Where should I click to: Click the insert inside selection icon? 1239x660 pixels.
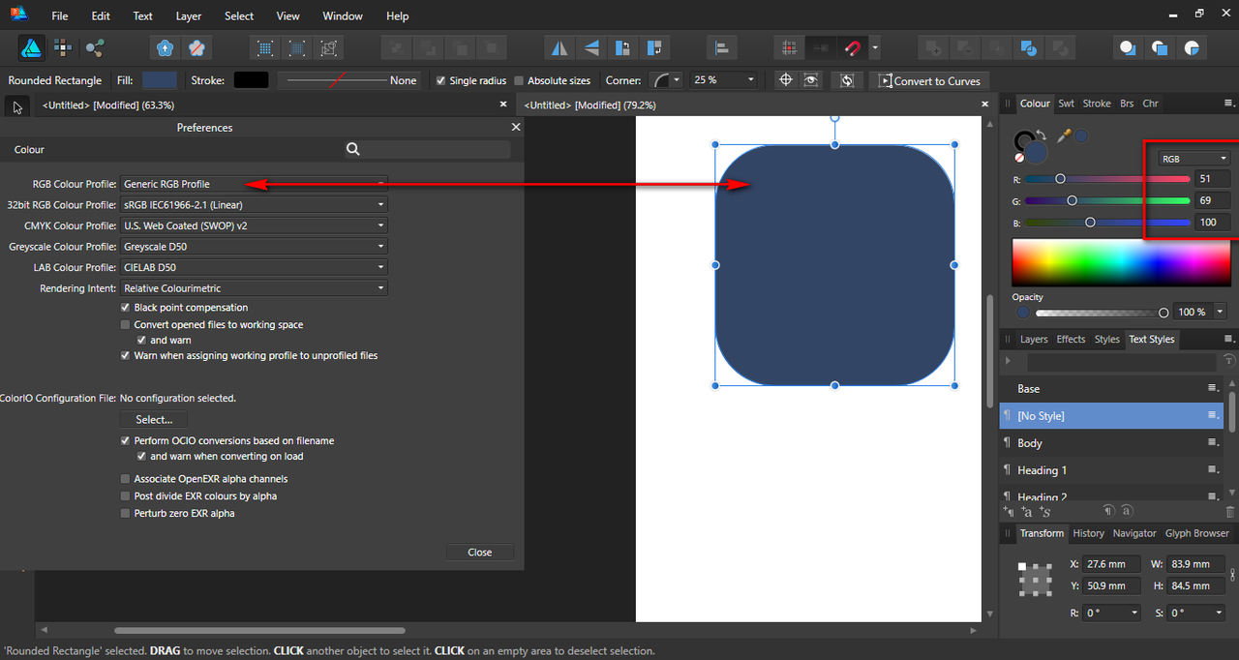[1192, 47]
